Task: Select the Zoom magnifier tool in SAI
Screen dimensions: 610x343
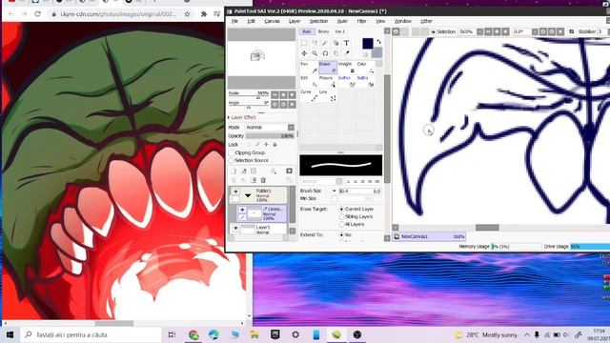Action: pyautogui.click(x=315, y=53)
